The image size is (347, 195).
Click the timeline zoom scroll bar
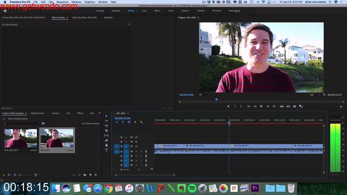145,175
